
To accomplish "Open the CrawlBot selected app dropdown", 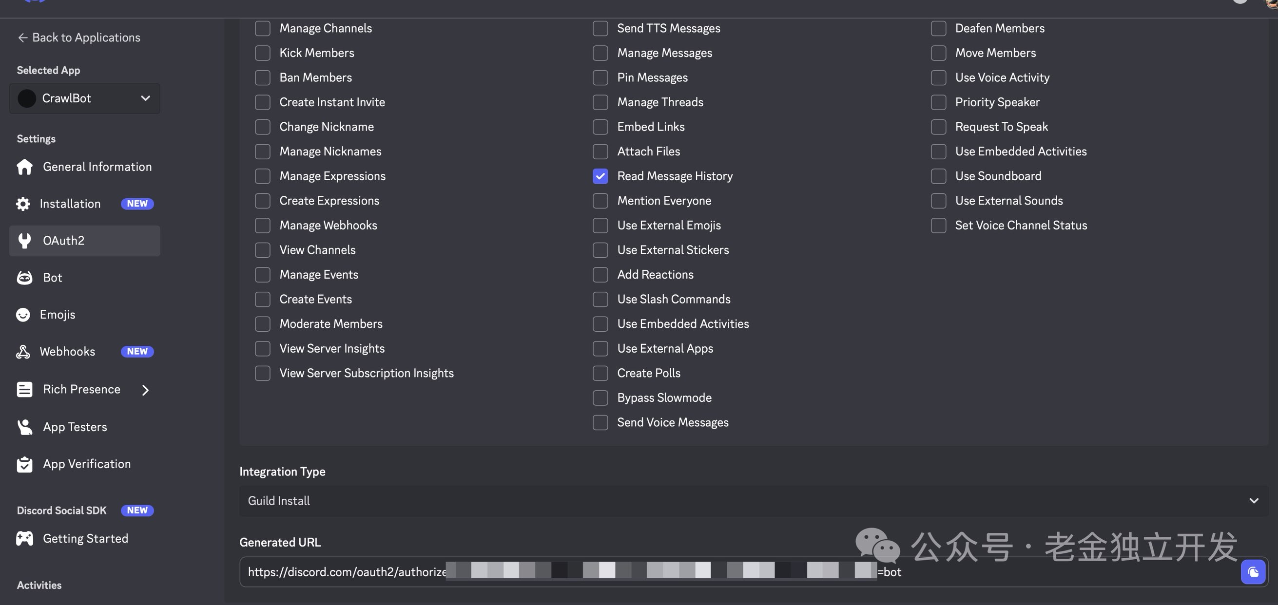I will [84, 98].
